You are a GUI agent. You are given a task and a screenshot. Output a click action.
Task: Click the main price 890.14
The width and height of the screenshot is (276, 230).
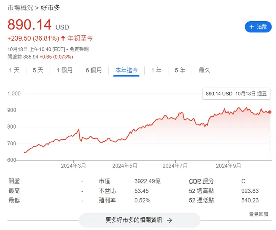point(29,25)
